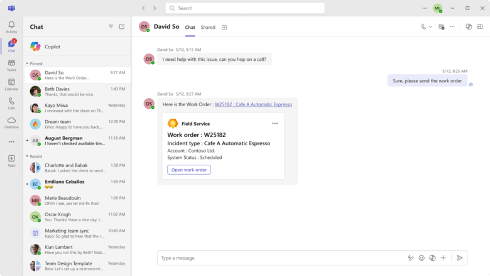
Task: Add a tab with the plus icon
Action: click(x=224, y=28)
